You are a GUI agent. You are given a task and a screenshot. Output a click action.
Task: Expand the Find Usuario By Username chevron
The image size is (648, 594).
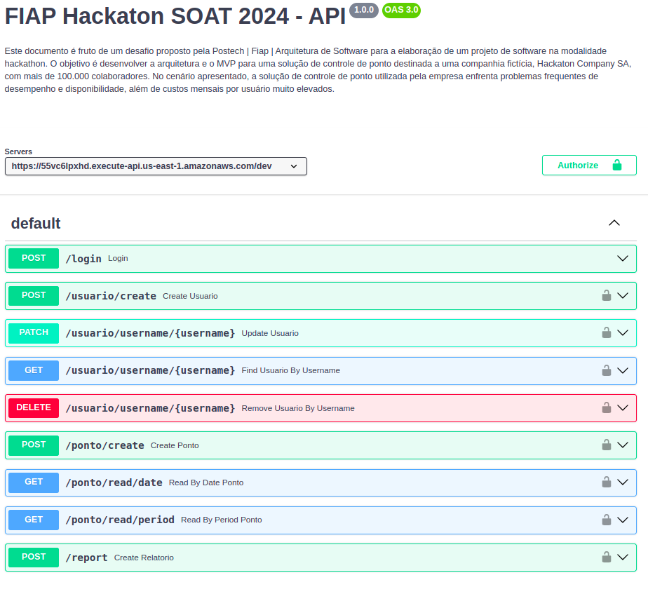tap(622, 370)
